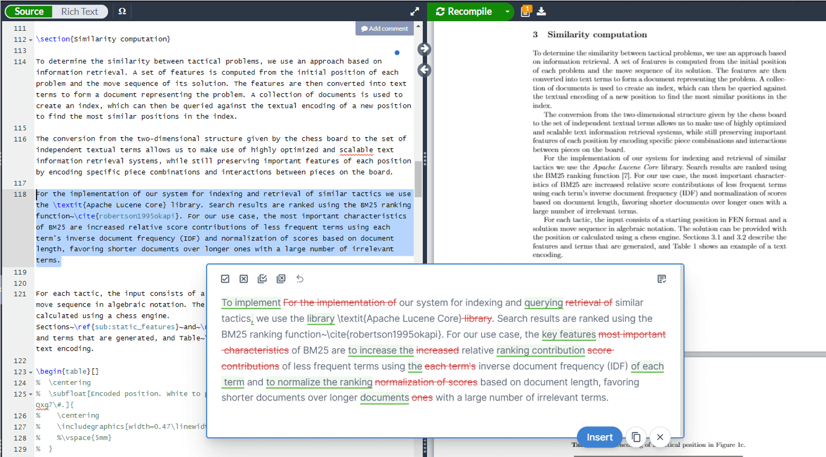Open the logs and output files

(x=525, y=11)
